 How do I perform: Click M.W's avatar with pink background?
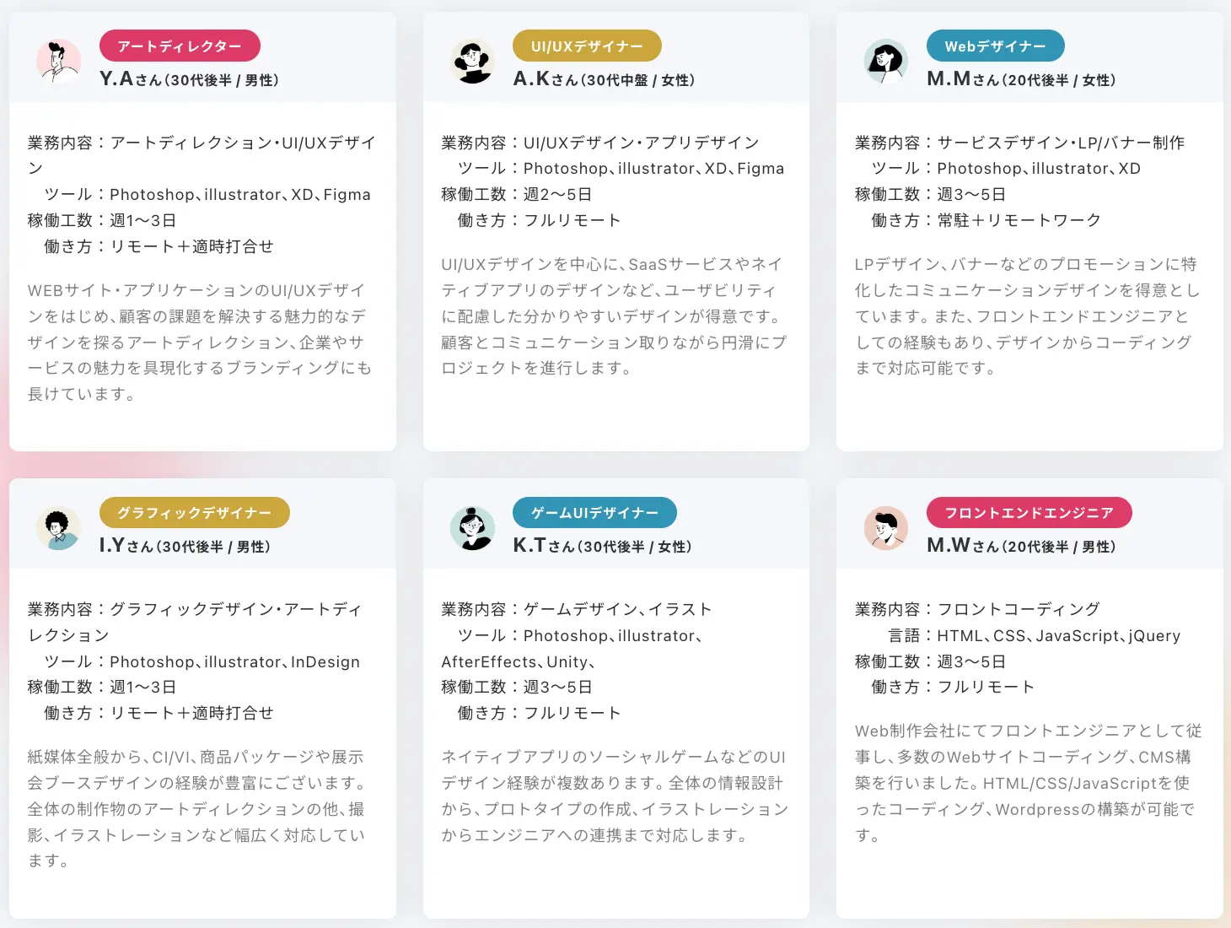[x=886, y=528]
